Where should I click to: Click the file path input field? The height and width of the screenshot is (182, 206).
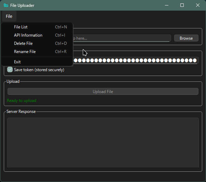[121, 38]
